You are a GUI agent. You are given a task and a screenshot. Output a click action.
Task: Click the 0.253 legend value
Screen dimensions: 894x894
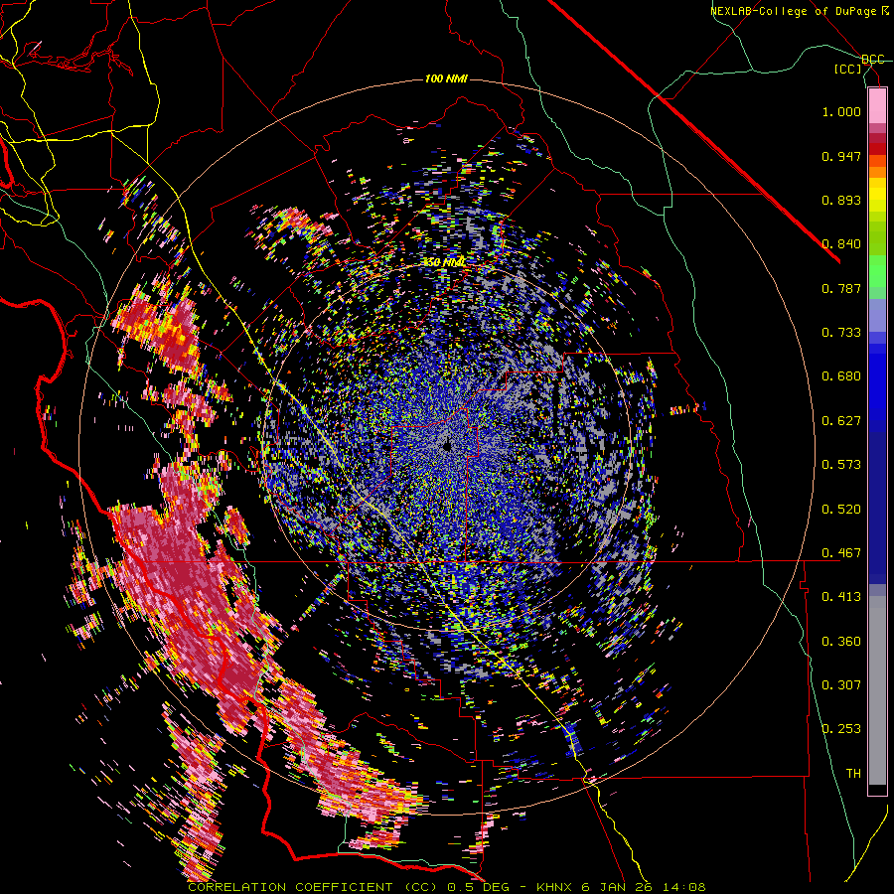point(841,729)
